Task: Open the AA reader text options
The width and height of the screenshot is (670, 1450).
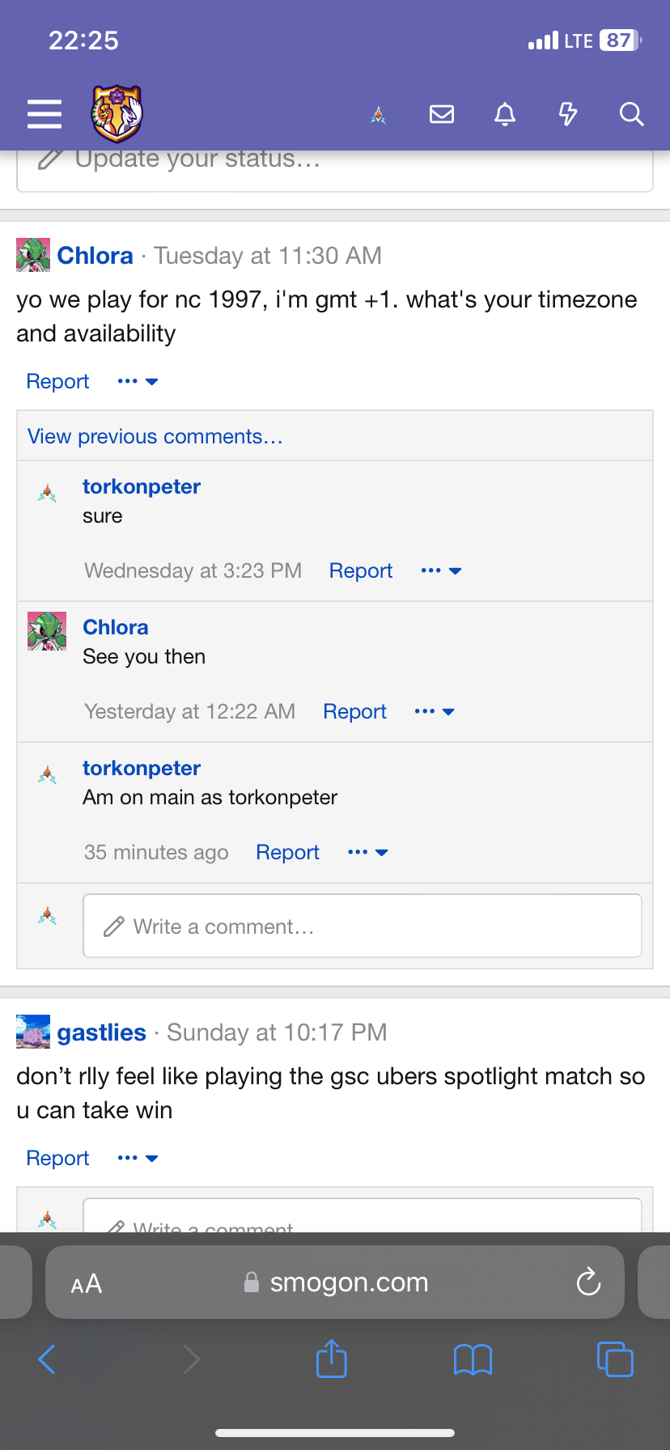Action: [87, 1283]
